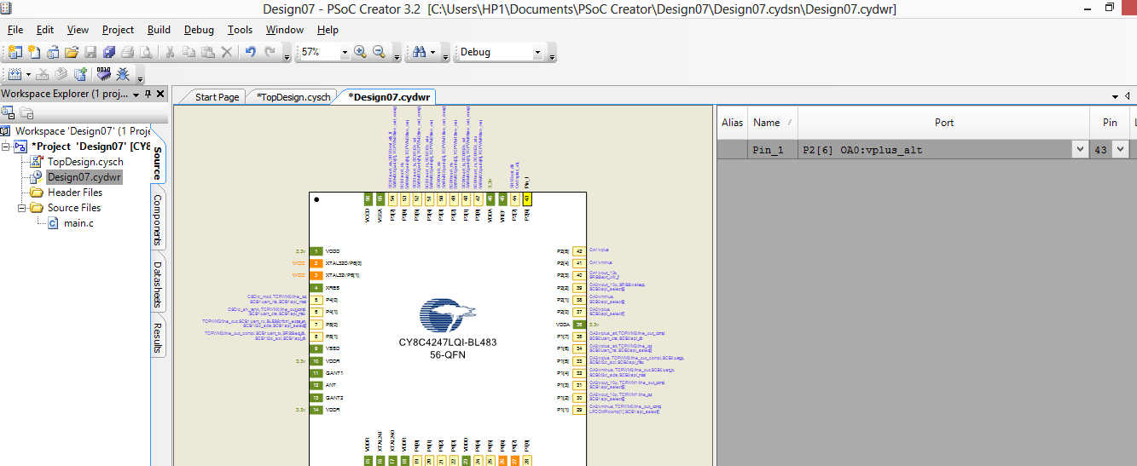The image size is (1137, 466).
Task: Switch to the TopDesign.cysch tab
Action: [x=292, y=97]
